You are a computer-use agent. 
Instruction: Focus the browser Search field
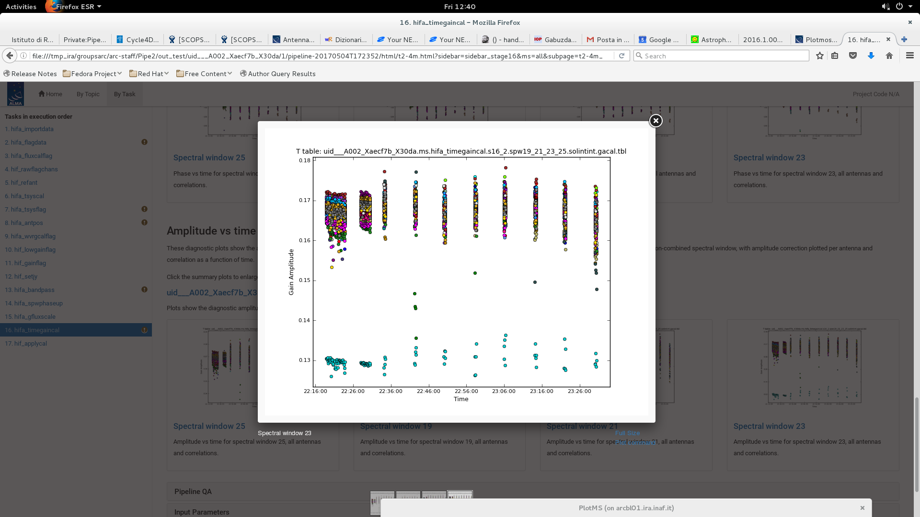click(722, 56)
